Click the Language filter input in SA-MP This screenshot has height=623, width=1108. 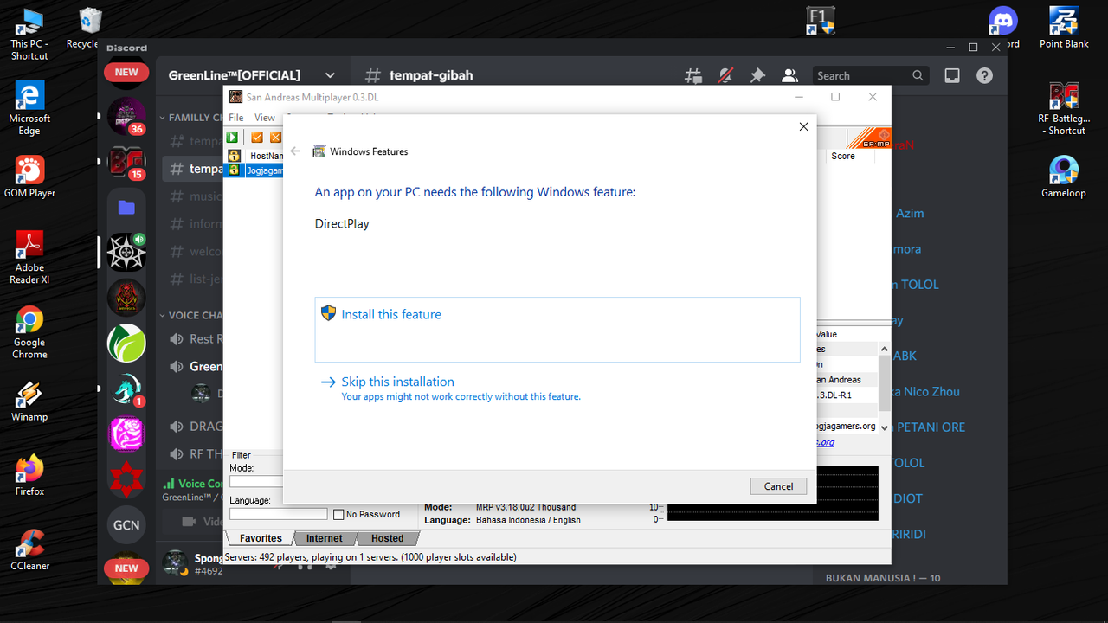click(278, 514)
